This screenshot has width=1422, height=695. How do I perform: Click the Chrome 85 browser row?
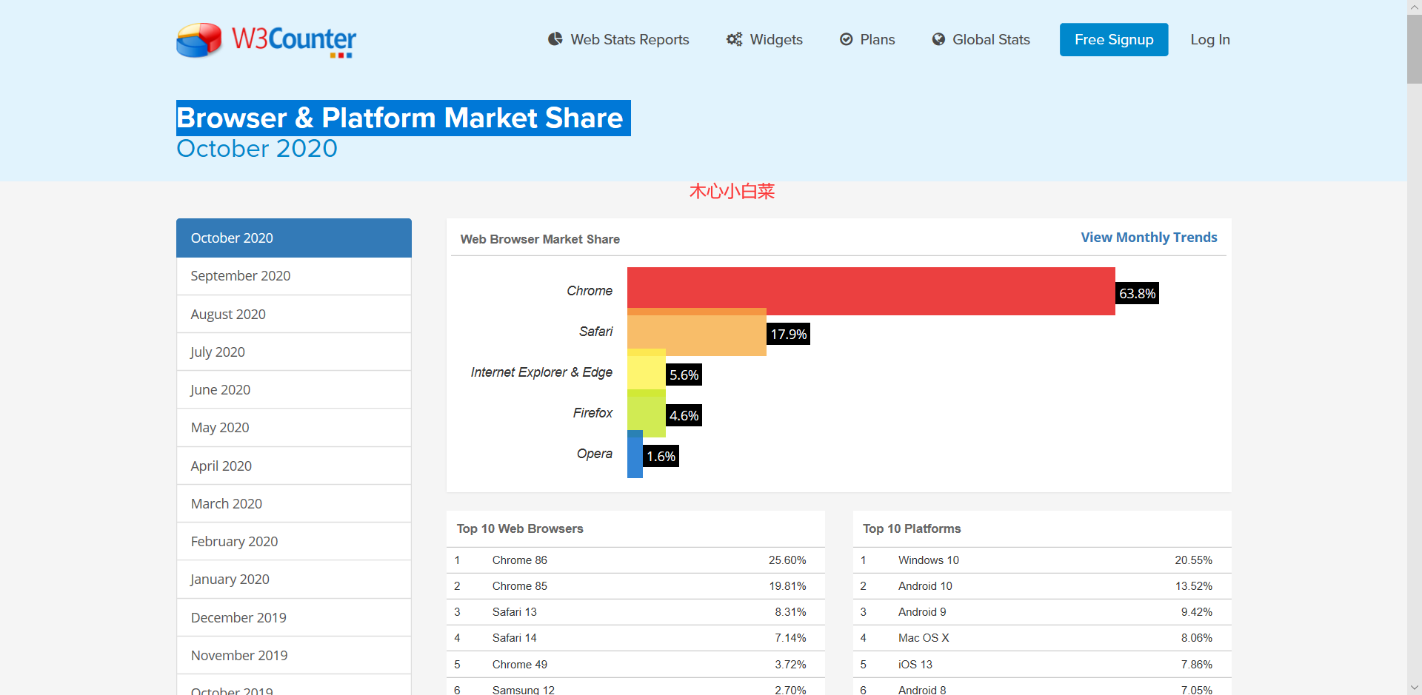tap(635, 586)
